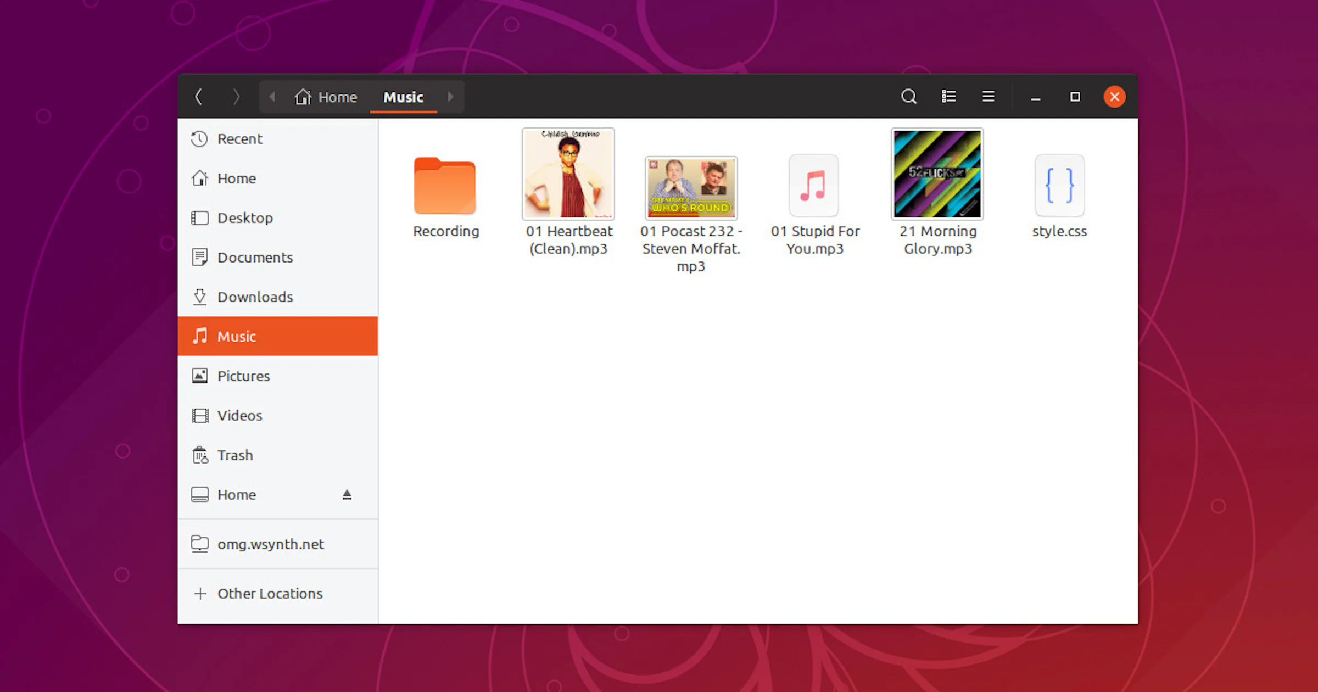Eject the Home drive

coord(347,495)
